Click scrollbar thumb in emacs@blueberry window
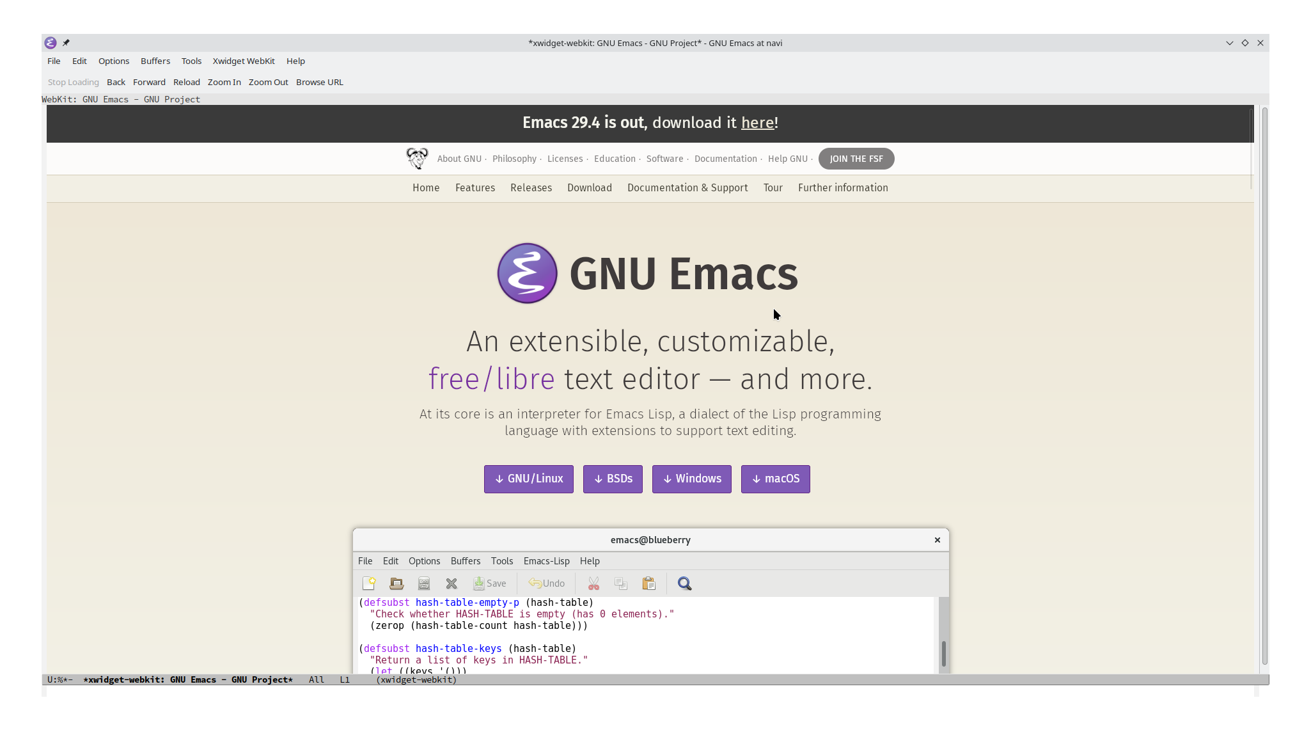The image size is (1311, 746). tap(943, 653)
